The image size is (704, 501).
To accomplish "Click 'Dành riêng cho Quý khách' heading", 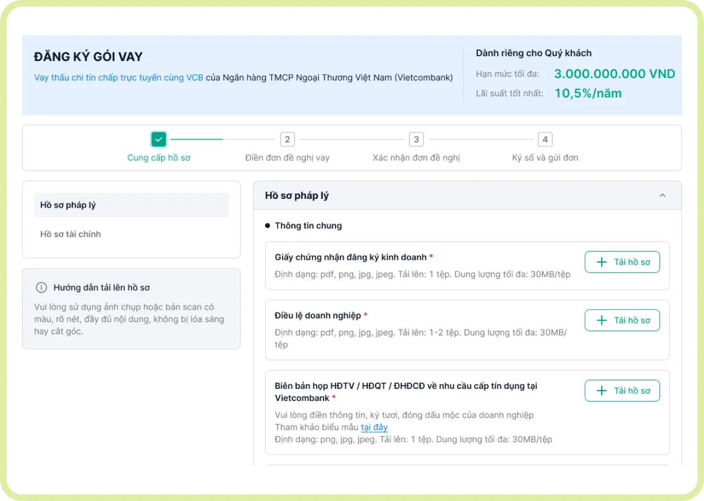I will click(534, 53).
